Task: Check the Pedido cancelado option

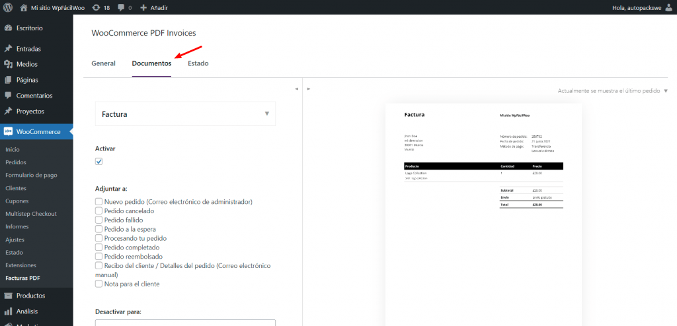Action: point(99,211)
